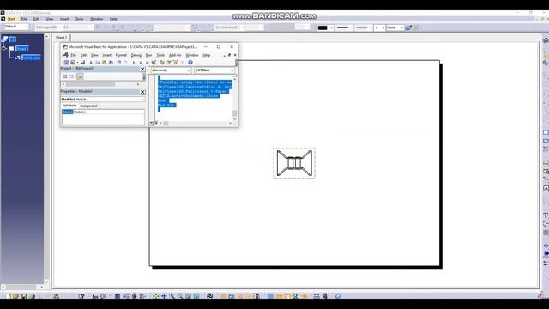This screenshot has height=309, width=549.
Task: Select the (Name) property row
Action: tap(103, 112)
